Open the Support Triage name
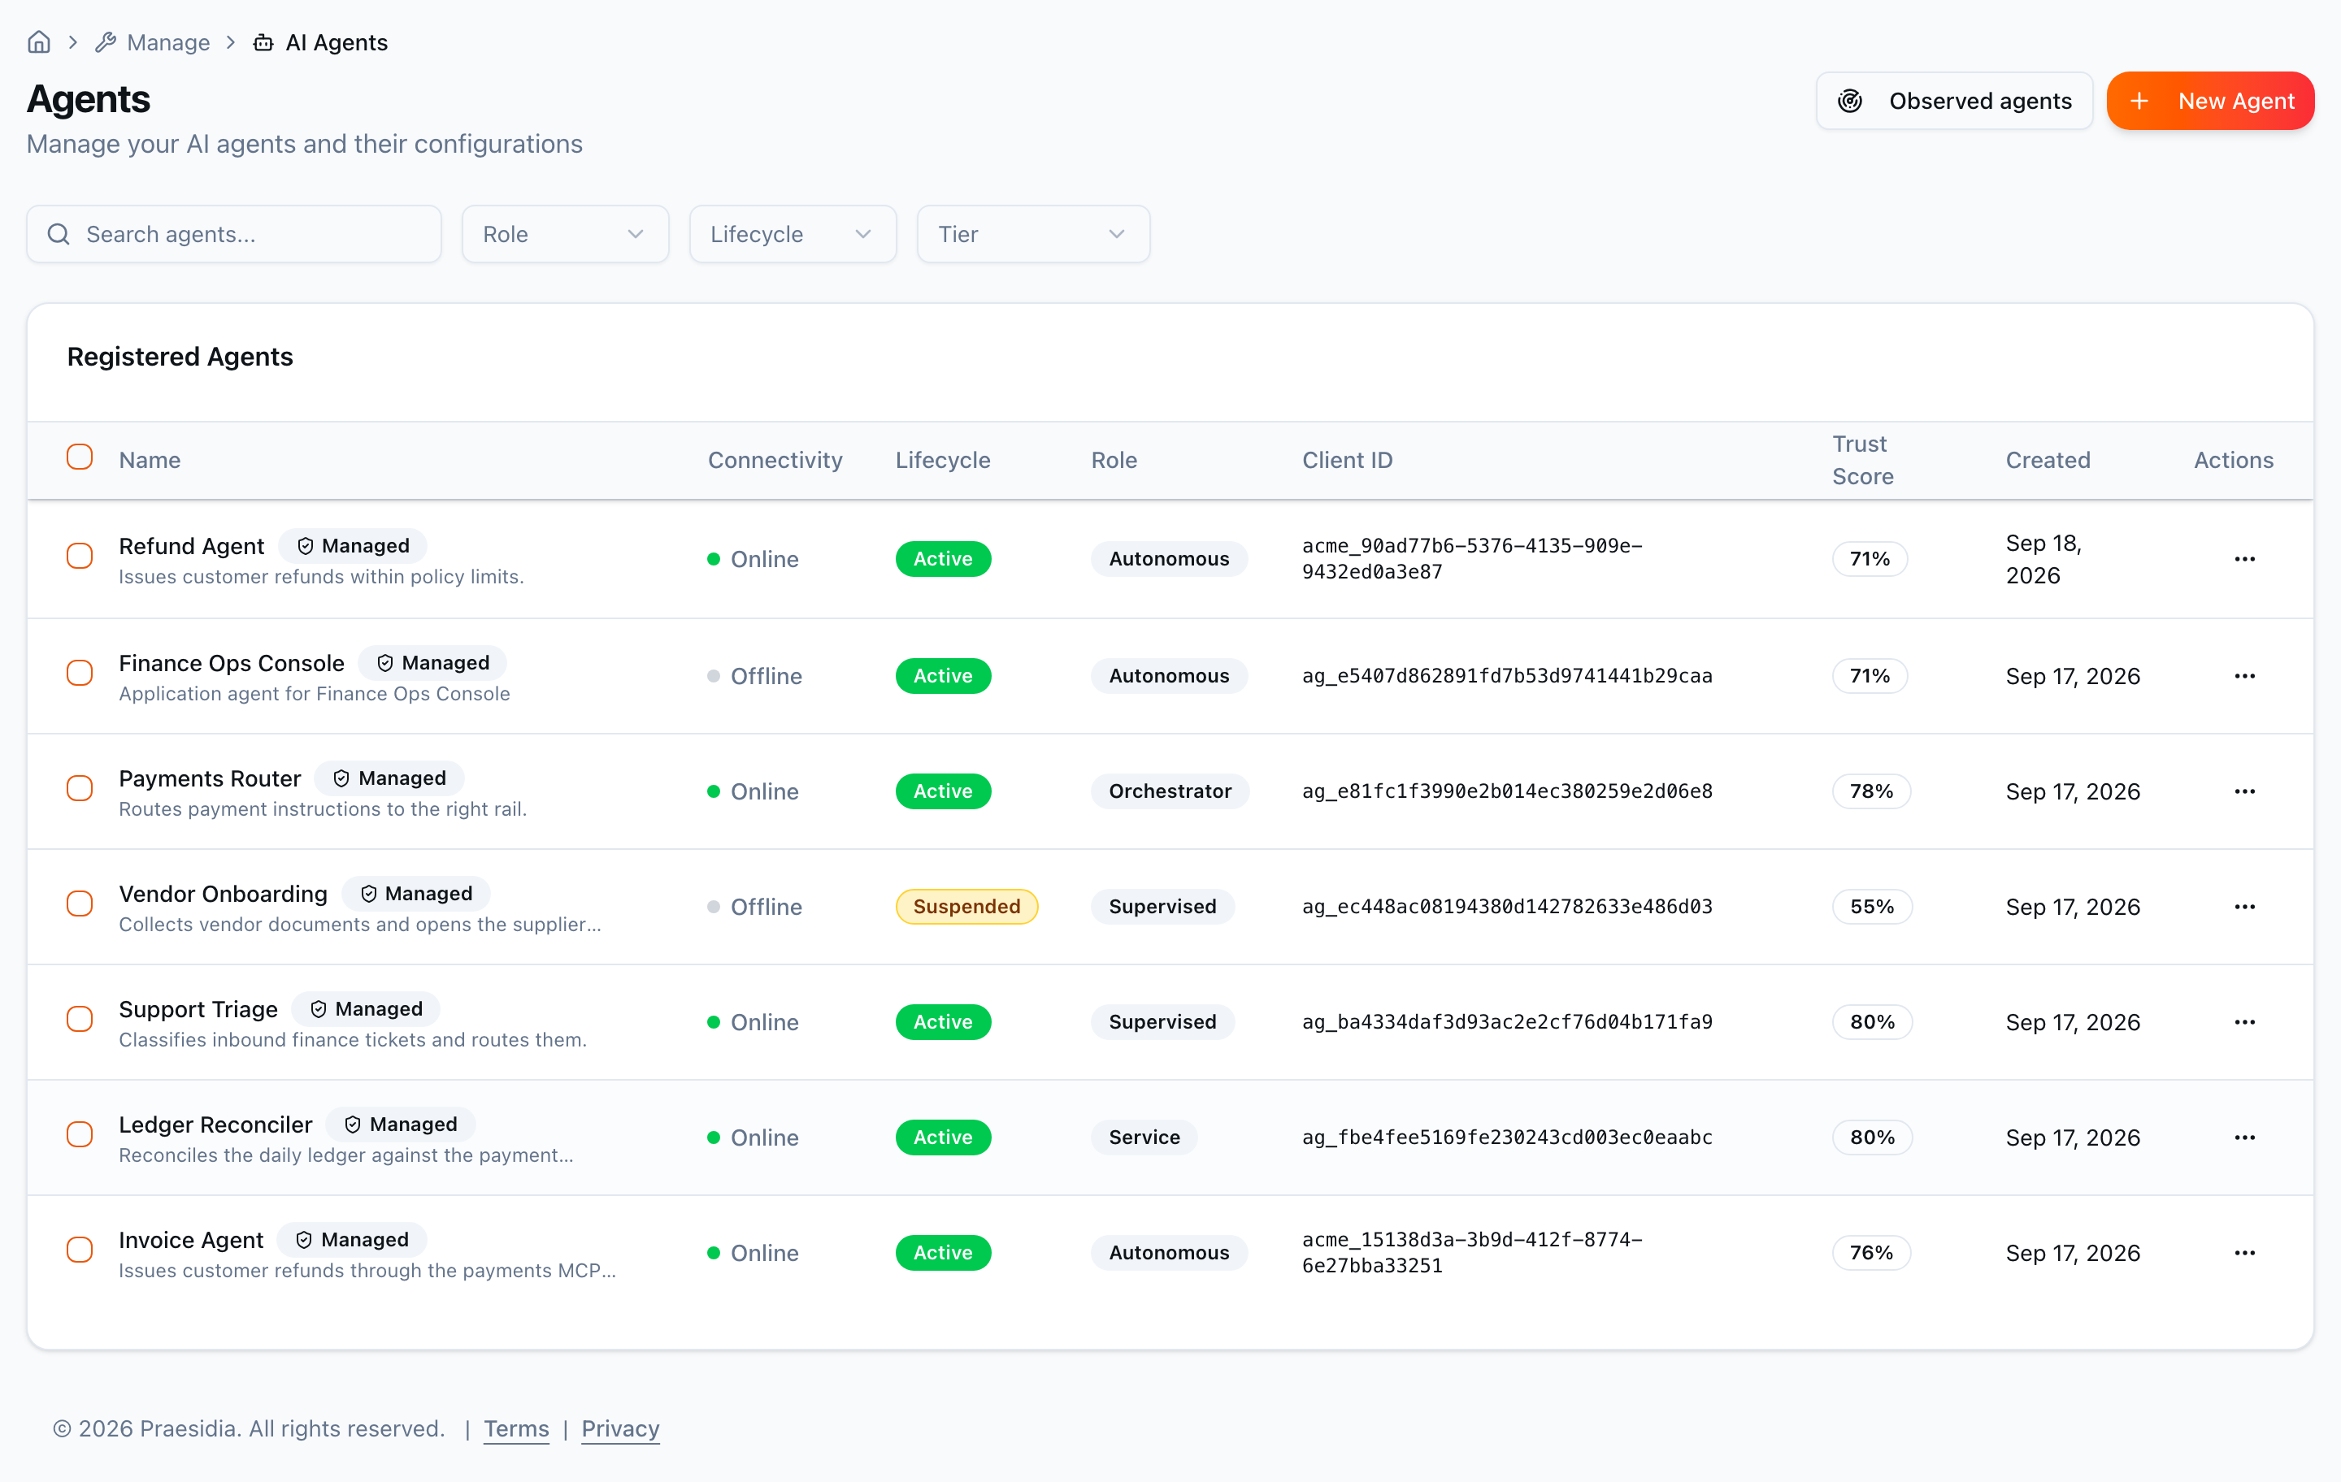This screenshot has width=2341, height=1482. [198, 1009]
